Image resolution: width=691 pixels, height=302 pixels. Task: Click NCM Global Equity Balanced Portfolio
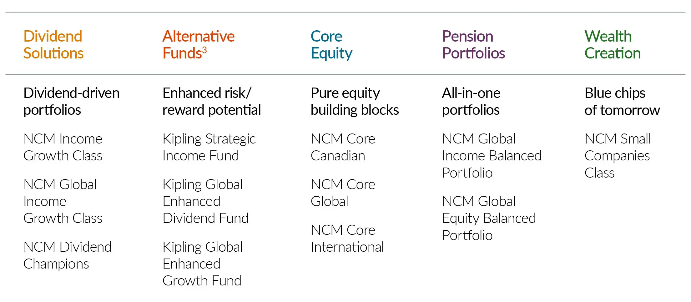click(489, 218)
